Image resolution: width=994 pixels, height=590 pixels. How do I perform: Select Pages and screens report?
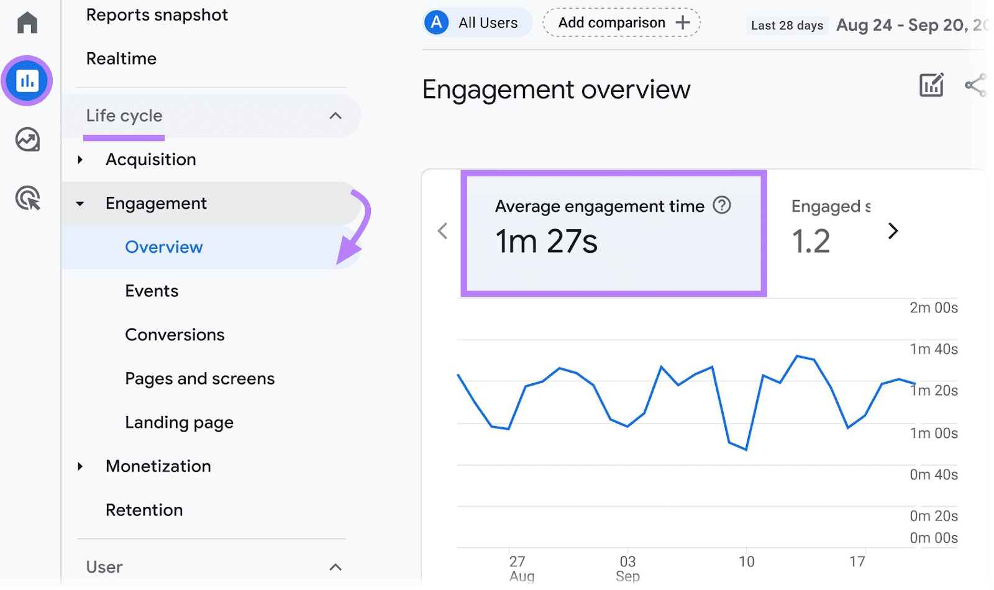pyautogui.click(x=200, y=378)
